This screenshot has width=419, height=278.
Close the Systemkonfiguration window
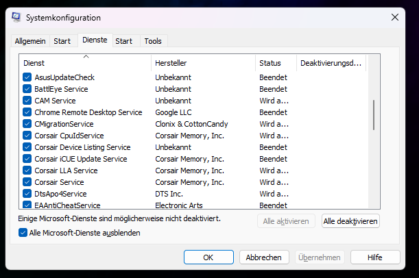(396, 17)
